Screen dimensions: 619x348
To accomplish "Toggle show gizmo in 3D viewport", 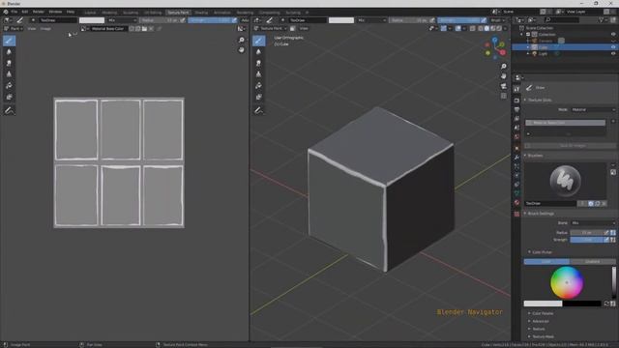I will click(444, 28).
